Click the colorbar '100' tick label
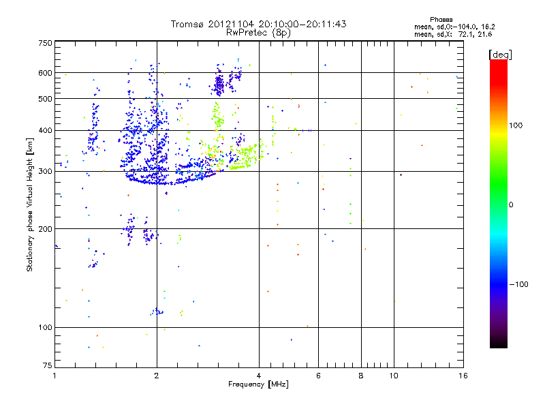This screenshot has height=409, width=545. click(x=516, y=125)
